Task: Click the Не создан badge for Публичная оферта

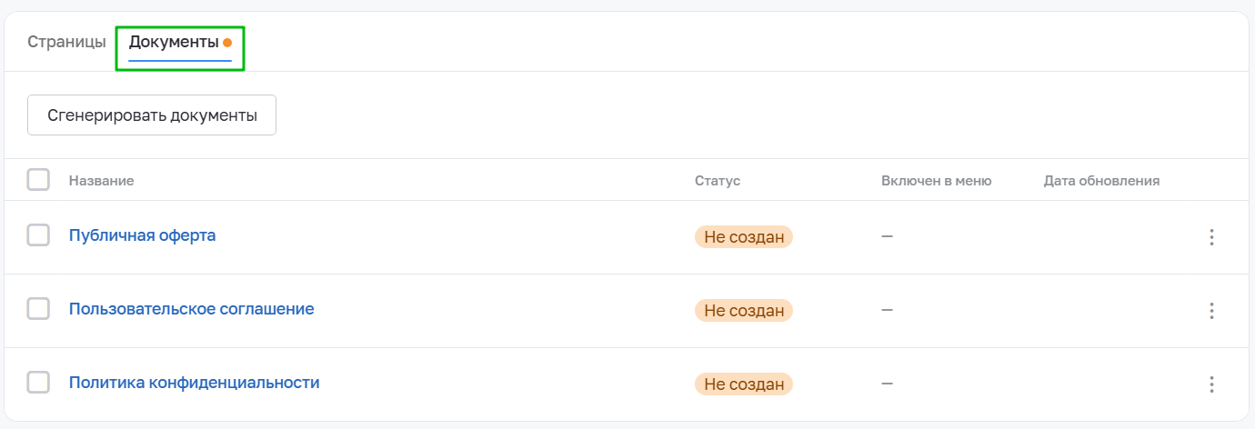Action: 744,237
